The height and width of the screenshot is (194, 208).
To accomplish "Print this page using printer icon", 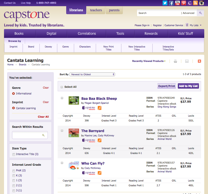I will click(175, 61).
